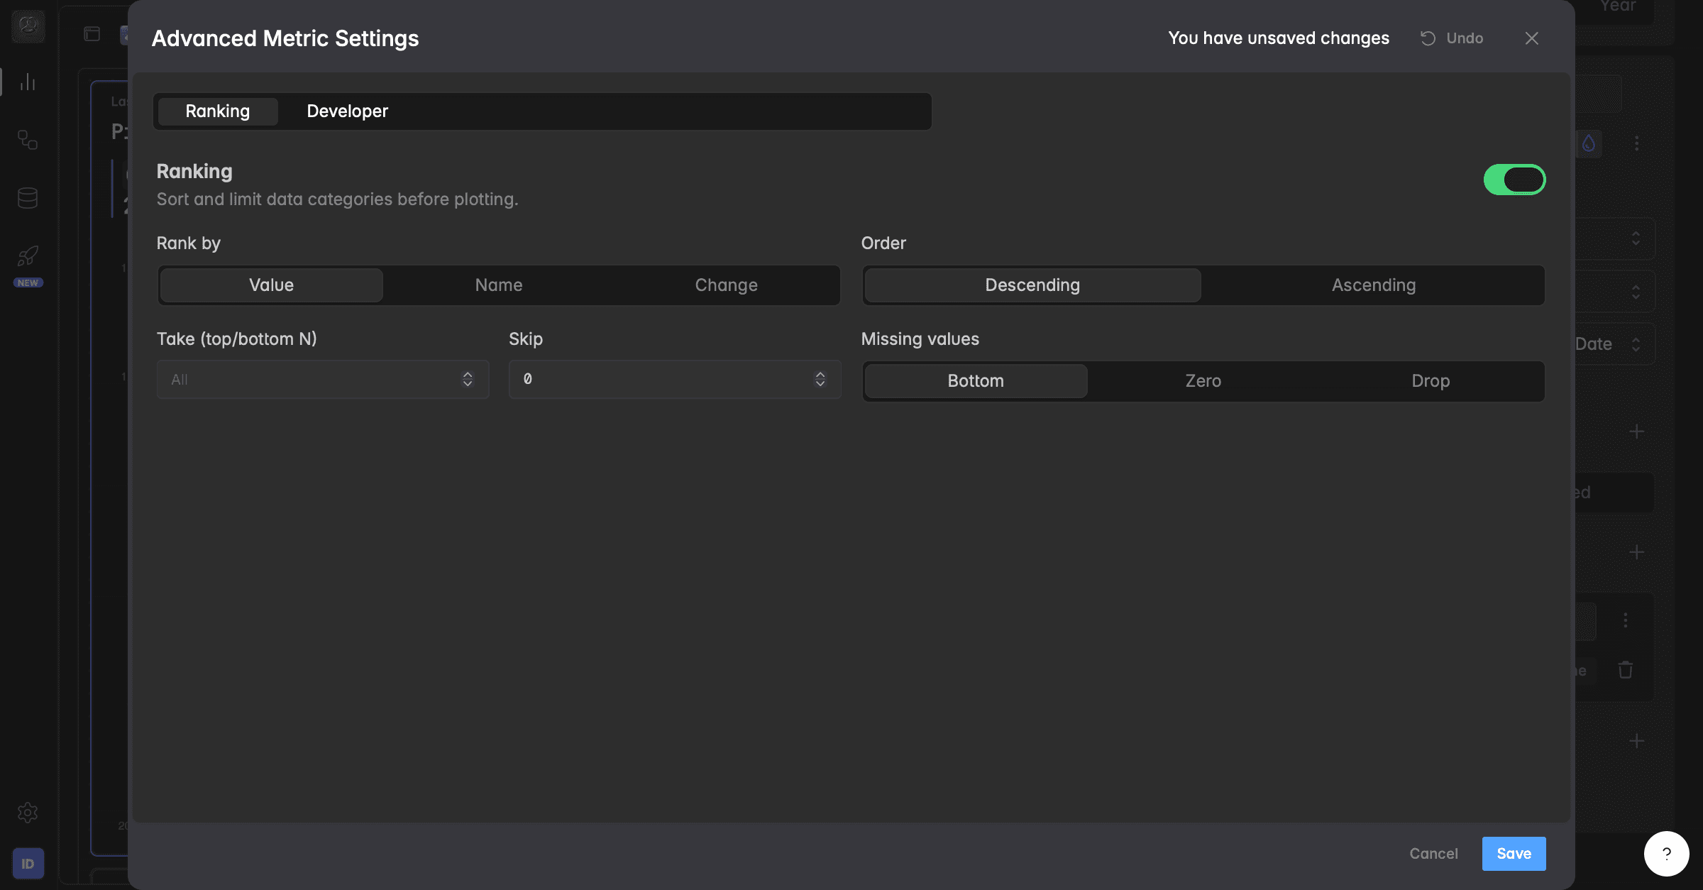Click the water drop color icon
1703x890 pixels.
click(x=1589, y=143)
